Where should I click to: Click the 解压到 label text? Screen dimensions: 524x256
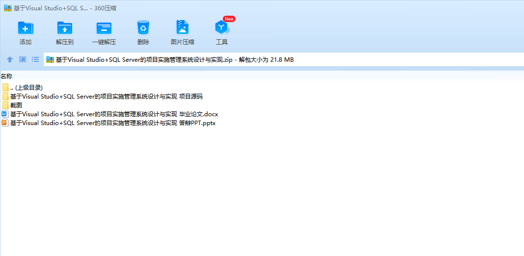coord(65,42)
